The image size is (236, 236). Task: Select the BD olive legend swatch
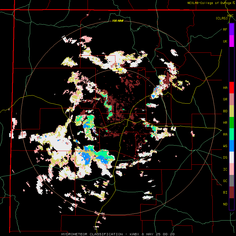(232, 111)
